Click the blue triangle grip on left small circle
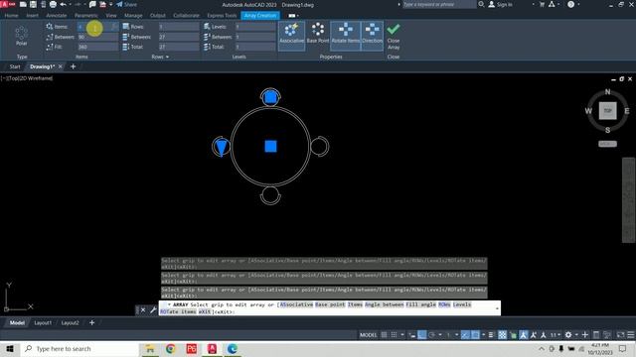636x357 pixels. coord(222,147)
